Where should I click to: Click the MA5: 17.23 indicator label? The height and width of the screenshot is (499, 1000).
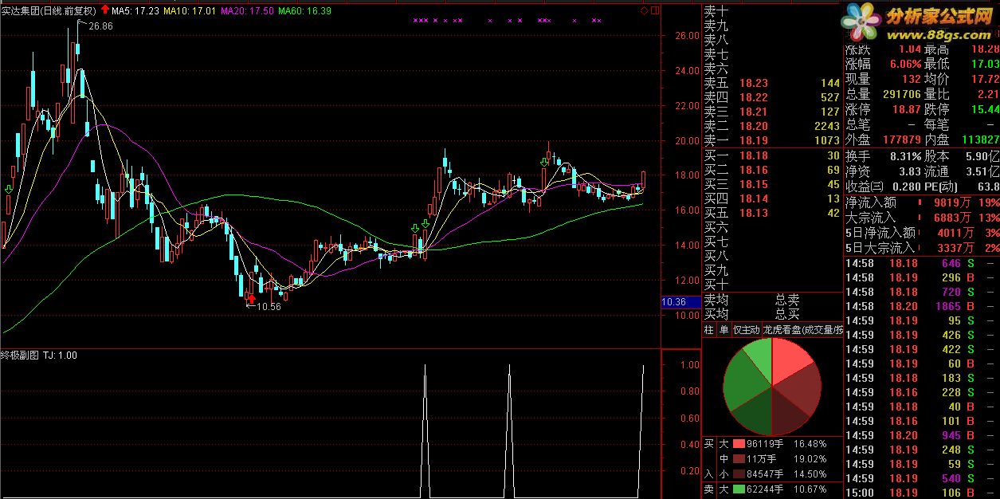click(x=135, y=11)
